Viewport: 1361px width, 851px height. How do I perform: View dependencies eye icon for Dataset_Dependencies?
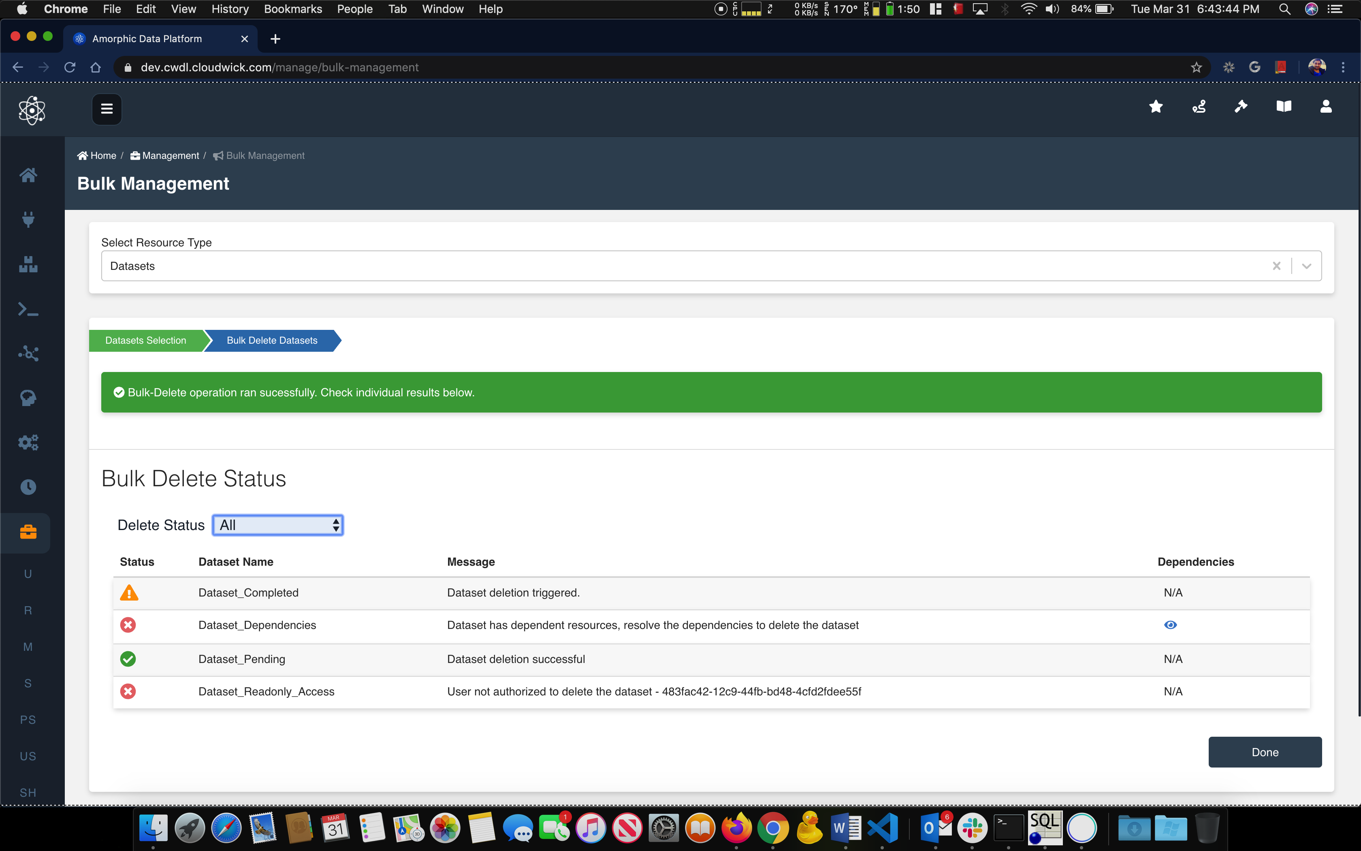(1170, 625)
